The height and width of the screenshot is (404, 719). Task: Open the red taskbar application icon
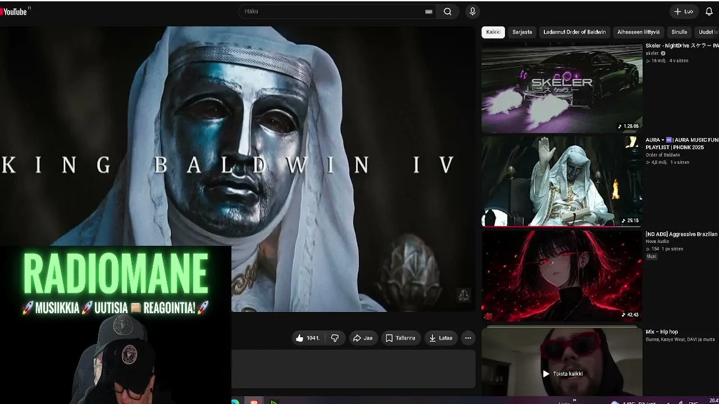[254, 401]
